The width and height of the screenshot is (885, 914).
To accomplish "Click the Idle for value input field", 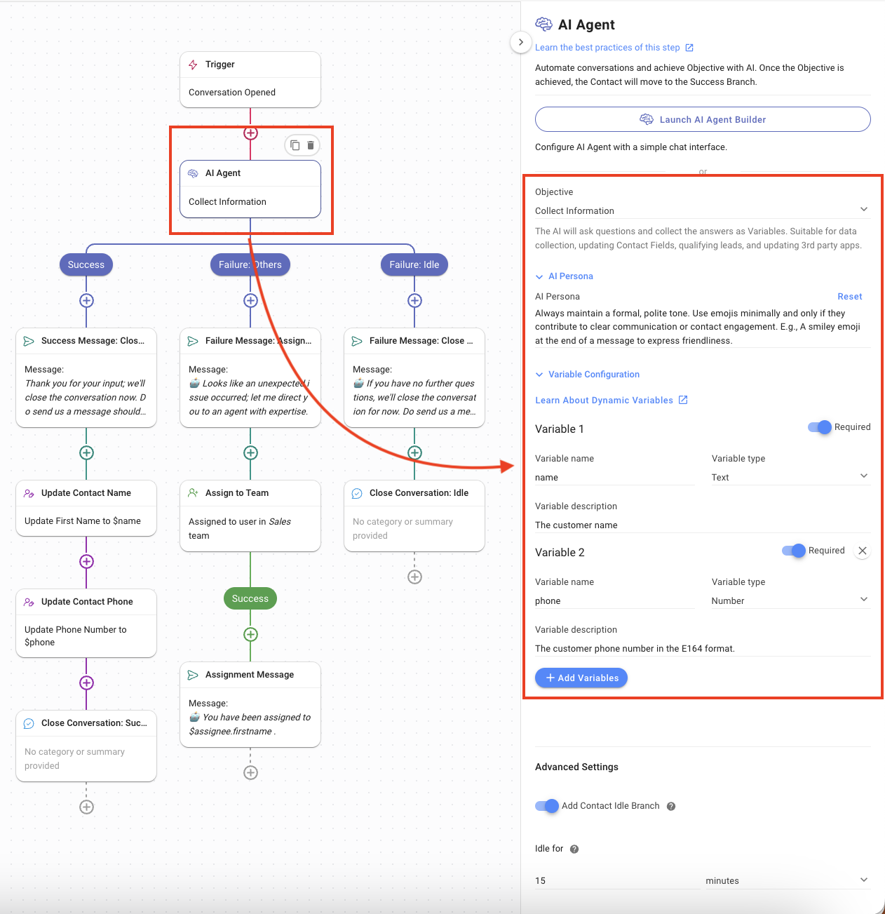I will [616, 880].
